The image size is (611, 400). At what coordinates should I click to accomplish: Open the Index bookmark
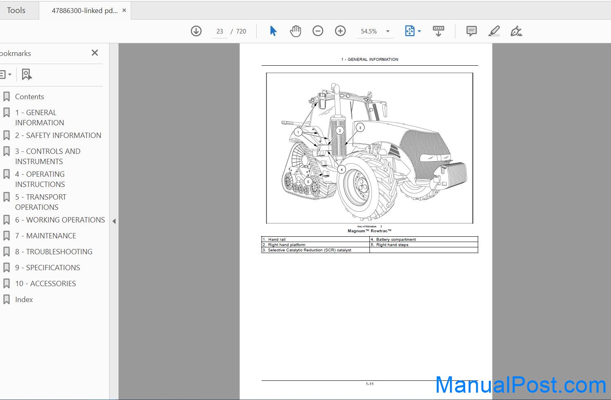click(24, 300)
